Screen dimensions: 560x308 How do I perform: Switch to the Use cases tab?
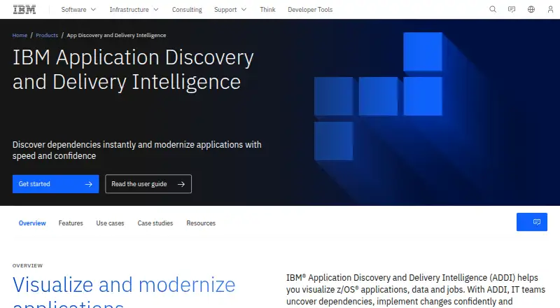click(110, 223)
